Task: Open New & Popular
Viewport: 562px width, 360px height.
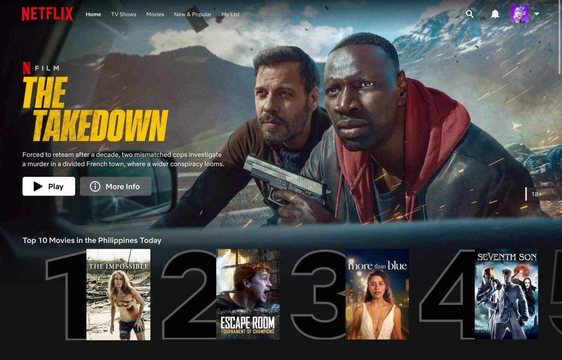Action: point(193,14)
